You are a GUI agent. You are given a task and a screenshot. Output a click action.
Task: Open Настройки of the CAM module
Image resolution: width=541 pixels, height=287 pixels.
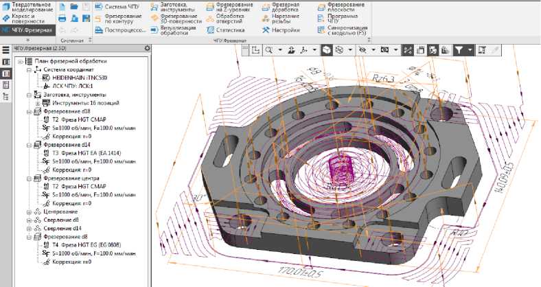pos(281,30)
